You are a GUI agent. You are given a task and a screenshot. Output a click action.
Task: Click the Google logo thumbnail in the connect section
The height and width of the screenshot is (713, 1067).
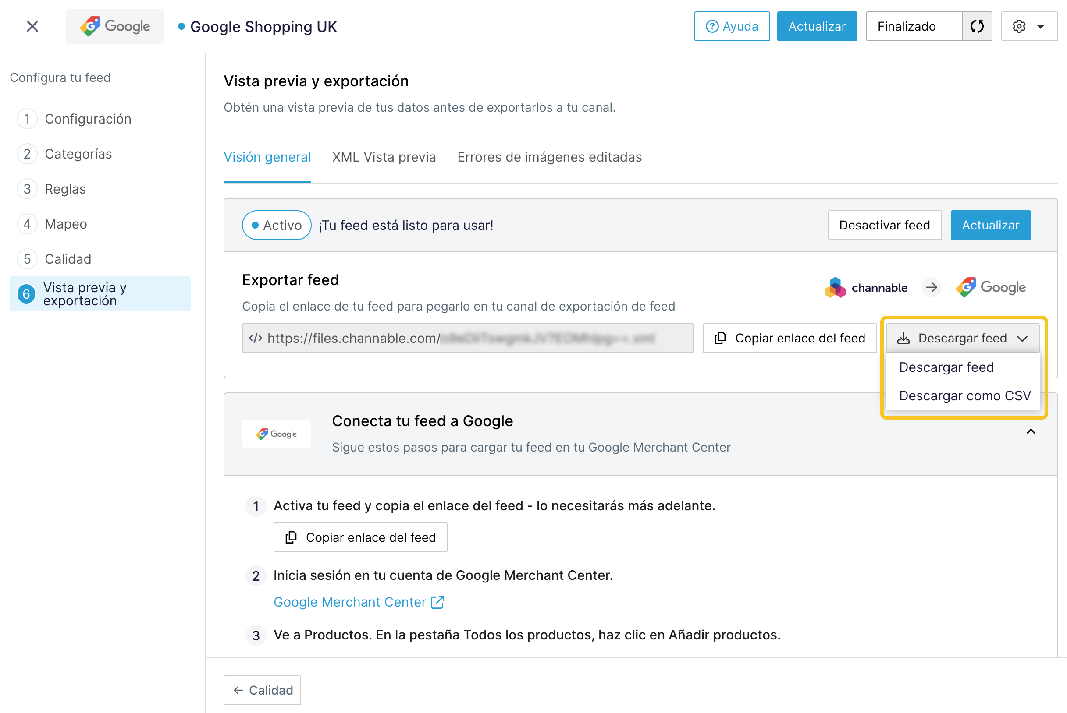tap(276, 434)
